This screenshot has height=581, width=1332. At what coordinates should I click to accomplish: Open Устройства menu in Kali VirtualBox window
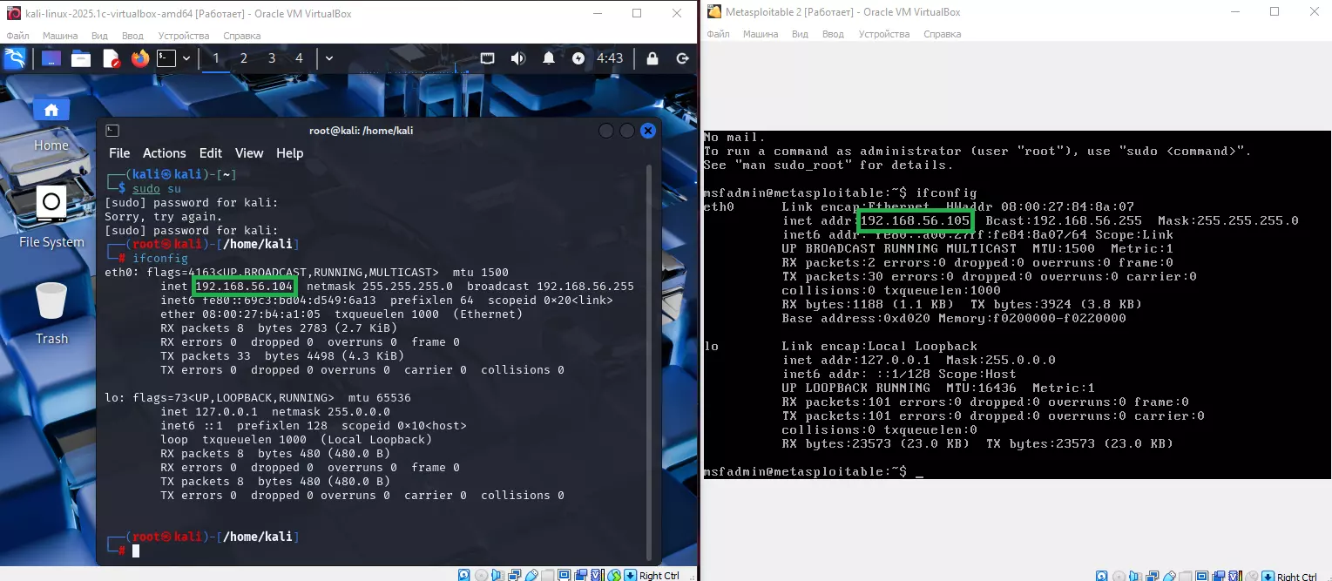pos(184,36)
